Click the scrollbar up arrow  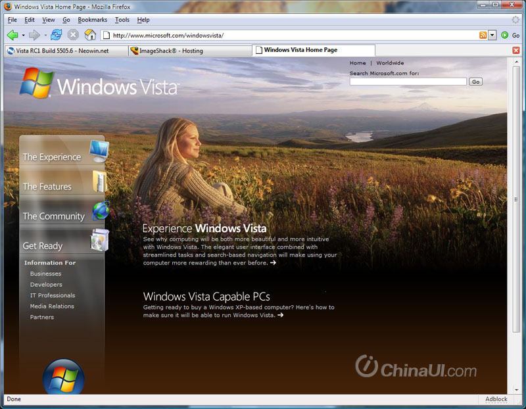516,62
